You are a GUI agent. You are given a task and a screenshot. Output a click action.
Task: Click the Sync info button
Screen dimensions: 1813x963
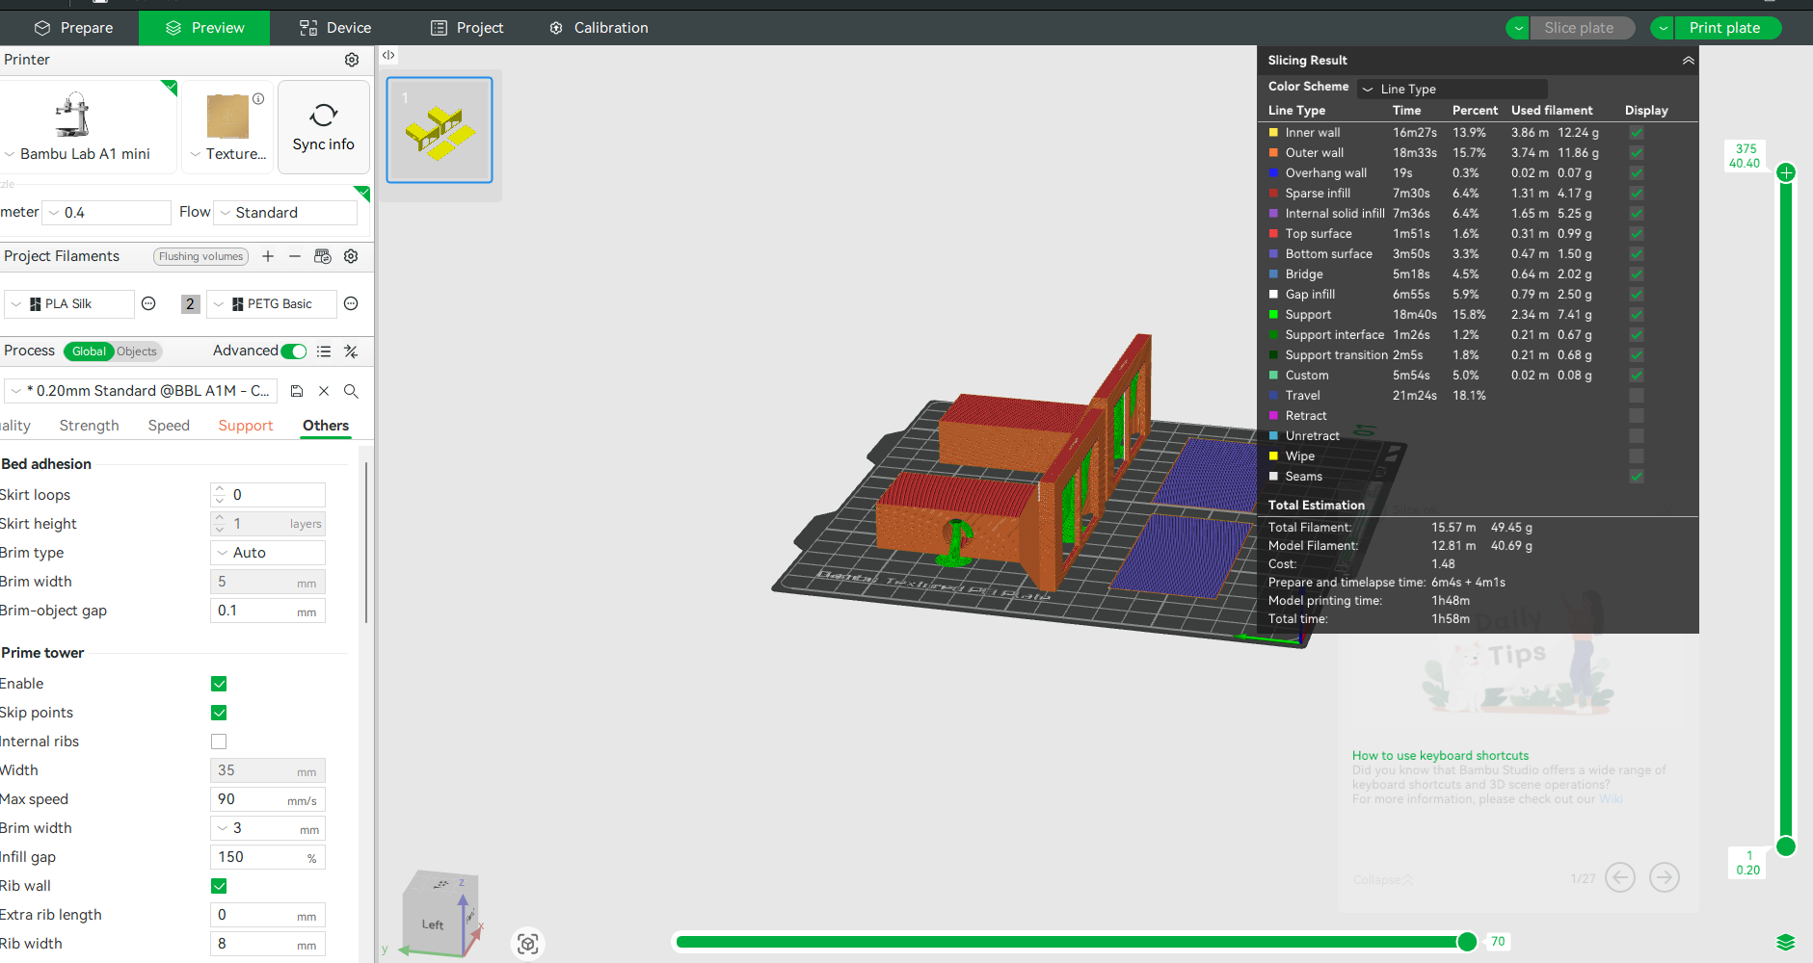(x=323, y=127)
